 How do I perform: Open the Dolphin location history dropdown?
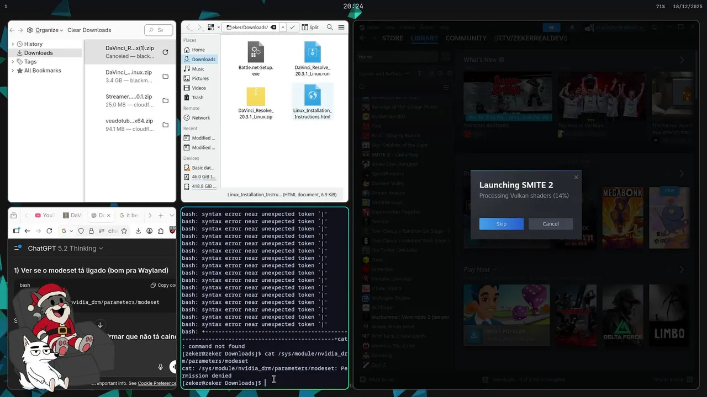click(283, 27)
